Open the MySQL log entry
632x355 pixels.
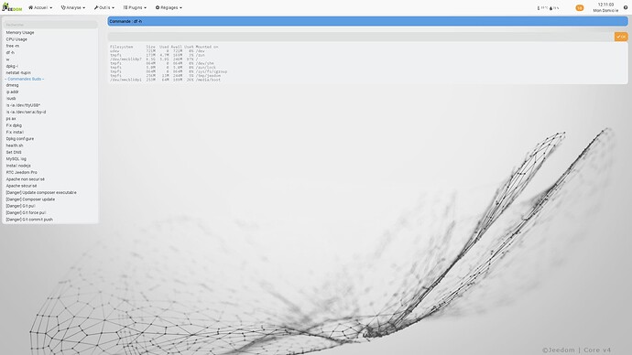point(16,159)
